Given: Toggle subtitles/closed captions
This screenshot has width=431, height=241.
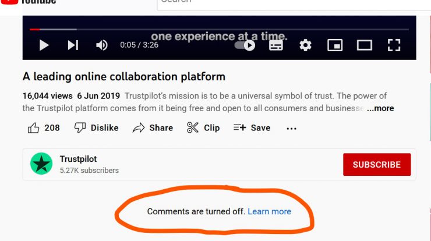Looking at the screenshot, I should point(276,45).
